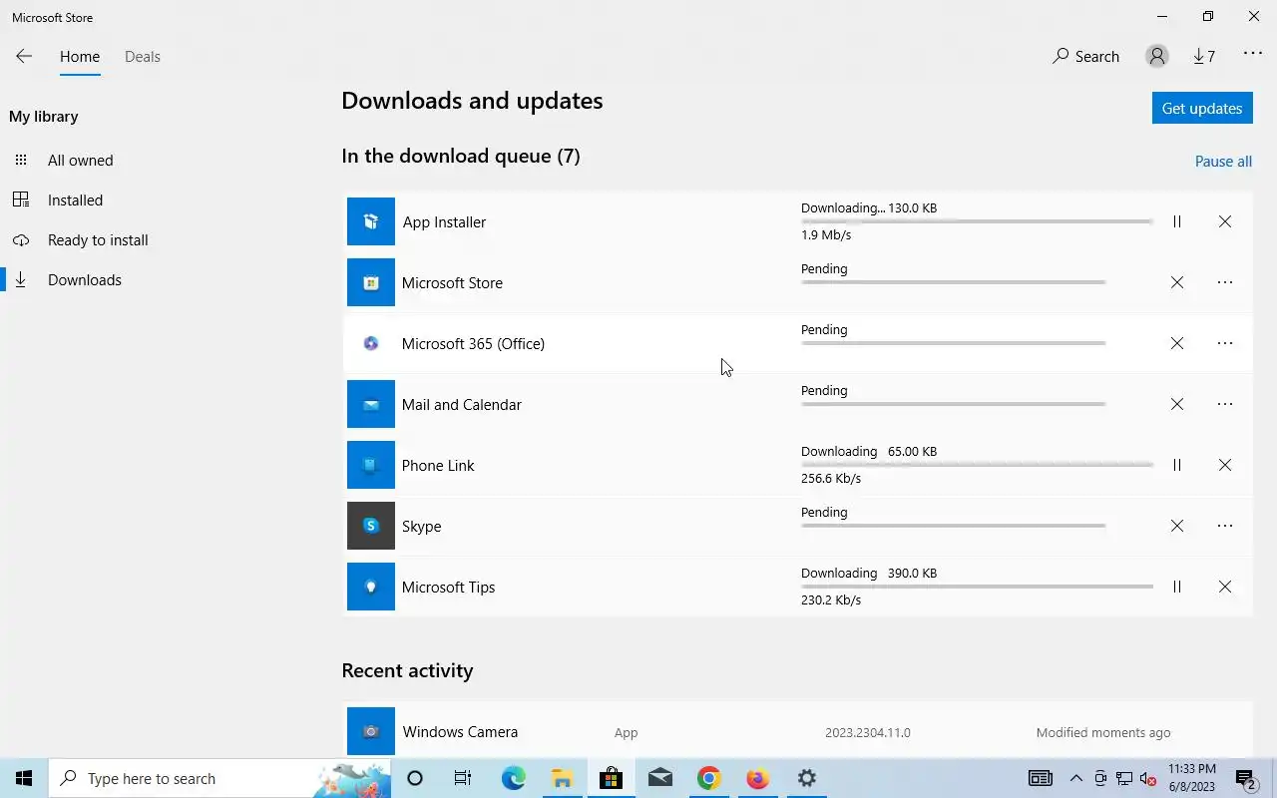Open the volume control in system tray
The height and width of the screenshot is (798, 1277).
pos(1147,778)
